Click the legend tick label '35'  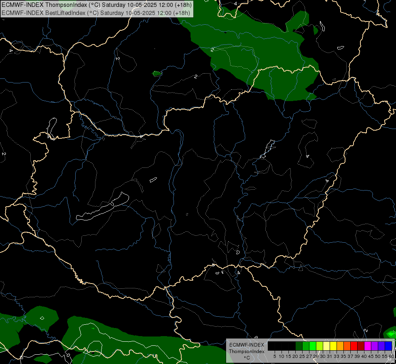tap(343, 356)
